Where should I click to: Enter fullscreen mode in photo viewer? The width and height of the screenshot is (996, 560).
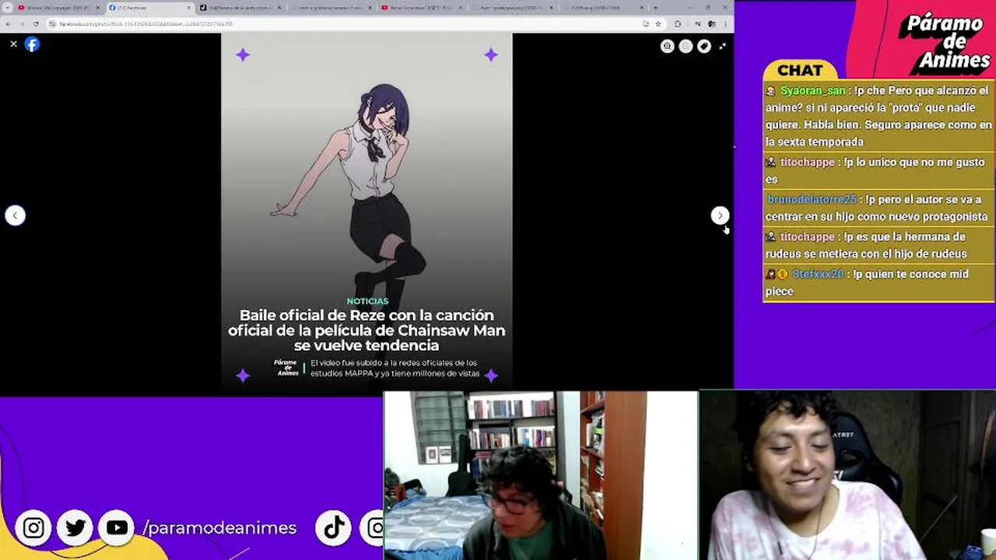[x=723, y=47]
